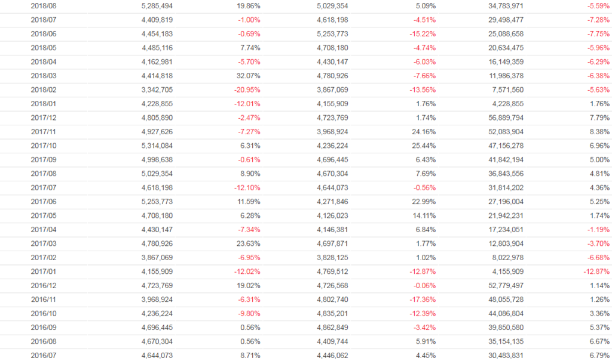Click the 2018/08 date cell
Viewport: 612px width, 361px height.
coord(42,6)
